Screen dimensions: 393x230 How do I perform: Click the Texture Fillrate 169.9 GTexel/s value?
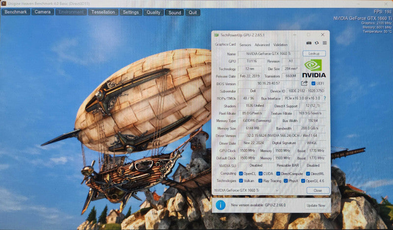[x=310, y=113]
